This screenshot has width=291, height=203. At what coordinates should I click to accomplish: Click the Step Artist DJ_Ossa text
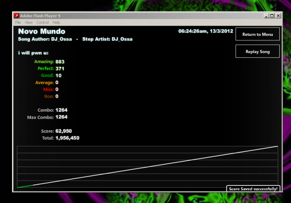(107, 39)
